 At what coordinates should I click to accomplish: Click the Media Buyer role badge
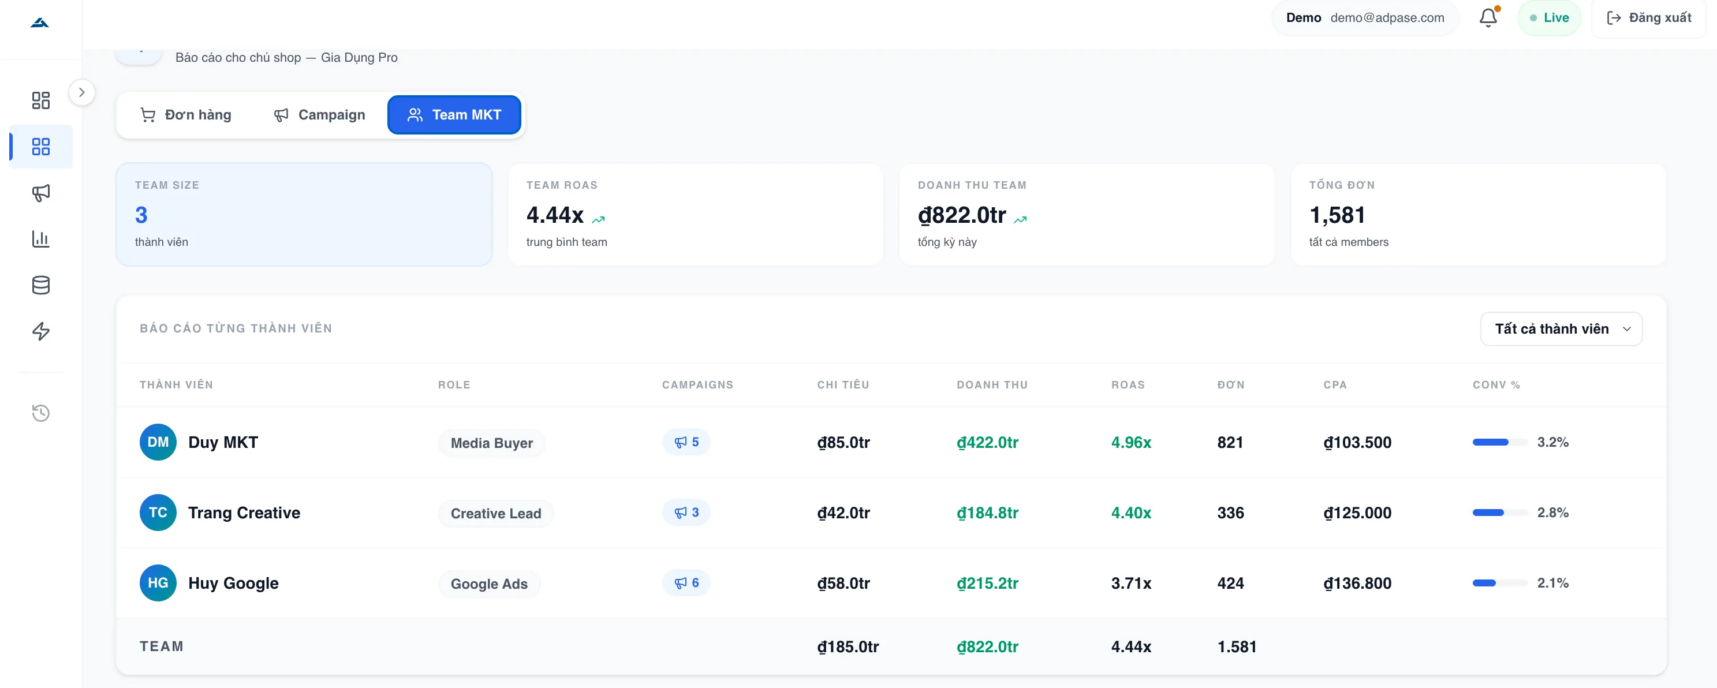(x=491, y=443)
